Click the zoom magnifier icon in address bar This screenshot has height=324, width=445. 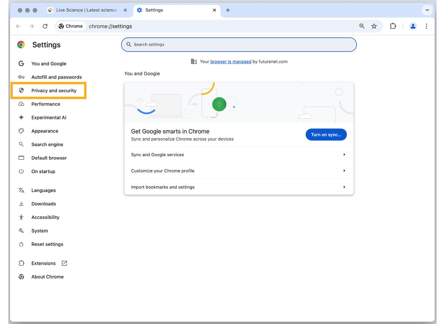tap(362, 26)
